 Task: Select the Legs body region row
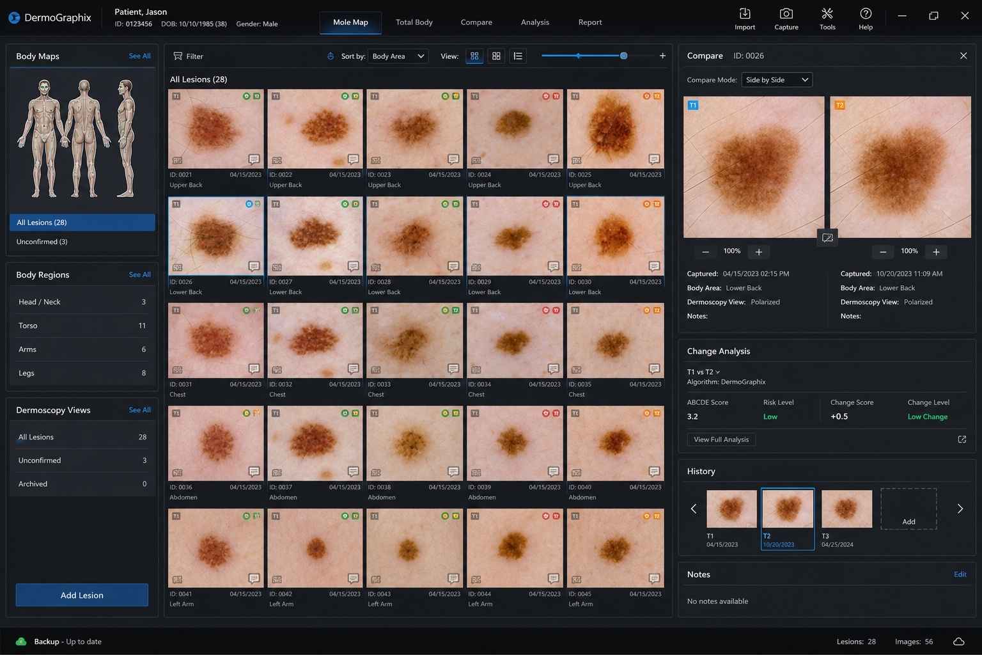coord(82,373)
